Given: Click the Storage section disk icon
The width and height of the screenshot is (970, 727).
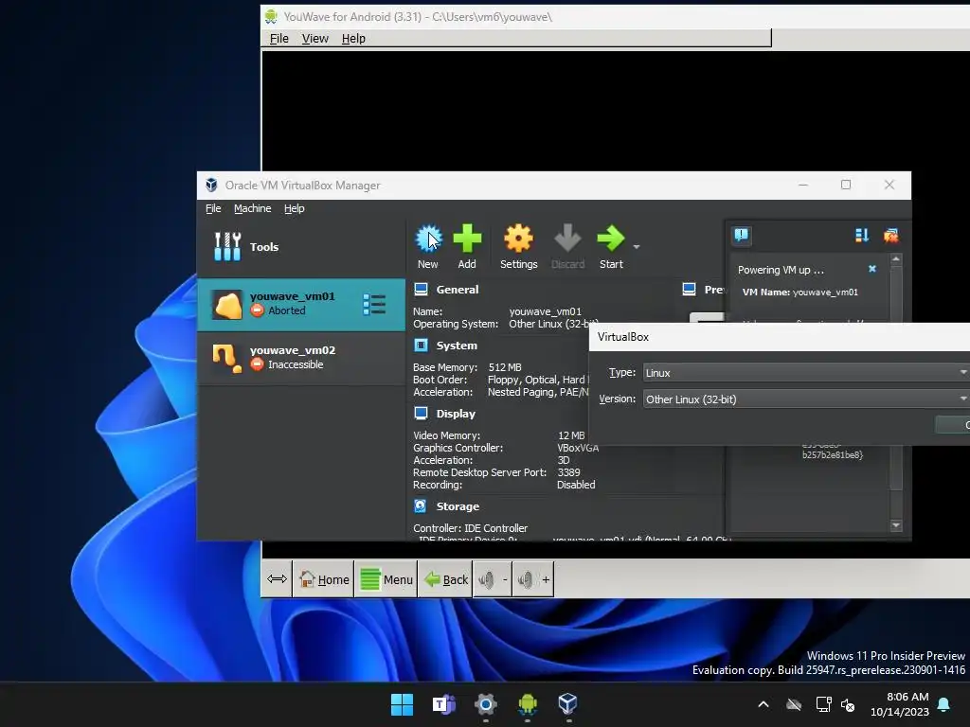Looking at the screenshot, I should click(420, 505).
